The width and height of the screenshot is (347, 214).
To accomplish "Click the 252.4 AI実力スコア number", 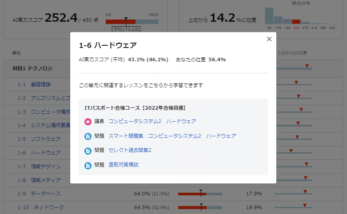I will coord(61,18).
